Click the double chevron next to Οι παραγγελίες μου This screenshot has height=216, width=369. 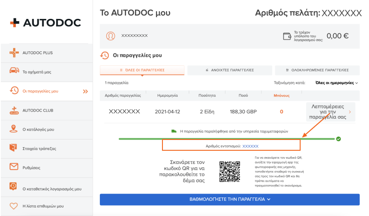click(85, 91)
